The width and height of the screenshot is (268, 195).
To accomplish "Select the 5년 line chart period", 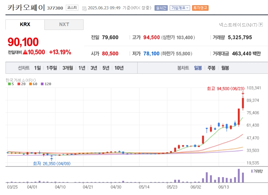I will [x=106, y=68].
